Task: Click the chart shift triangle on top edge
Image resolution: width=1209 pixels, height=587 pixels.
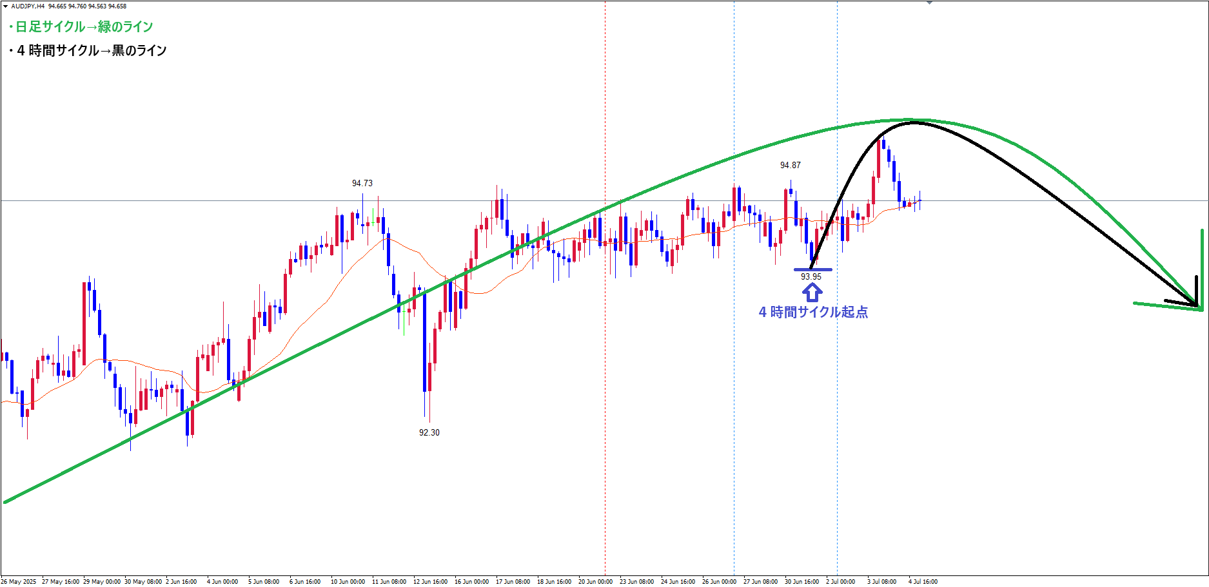Action: 929,3
